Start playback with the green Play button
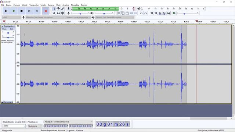Screen dimensions: 235x132 tap(14, 11)
